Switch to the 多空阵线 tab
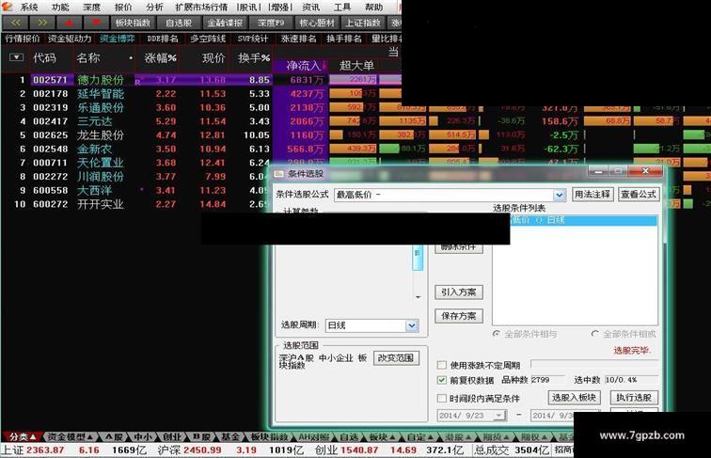 click(208, 39)
